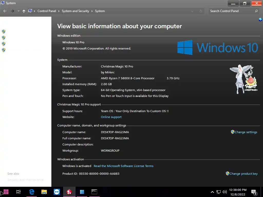The image size is (263, 197).
Task: Click Windows 10 Pro edition text
Action: click(x=73, y=42)
